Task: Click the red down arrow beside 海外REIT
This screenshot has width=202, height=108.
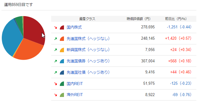Action: [x=56, y=95]
